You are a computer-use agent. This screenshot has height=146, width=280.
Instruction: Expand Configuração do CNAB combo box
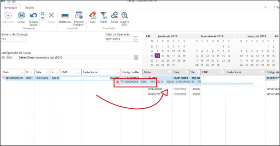[x=136, y=57]
